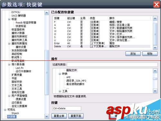Open 高级控制 preferences page

[x=17, y=54]
